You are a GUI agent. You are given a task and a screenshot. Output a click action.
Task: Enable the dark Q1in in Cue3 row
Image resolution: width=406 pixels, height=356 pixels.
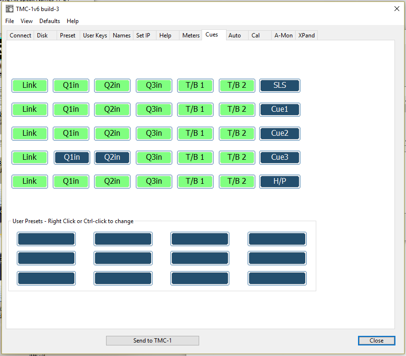point(72,157)
